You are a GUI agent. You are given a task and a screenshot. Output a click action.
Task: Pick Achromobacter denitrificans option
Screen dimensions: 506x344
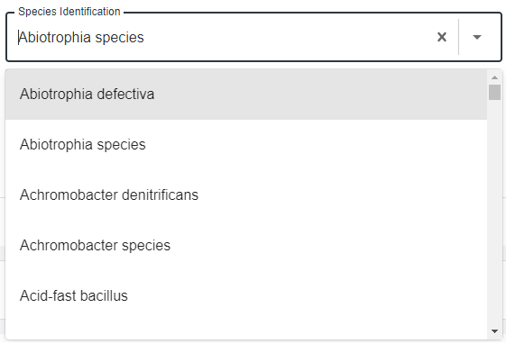[x=246, y=195]
